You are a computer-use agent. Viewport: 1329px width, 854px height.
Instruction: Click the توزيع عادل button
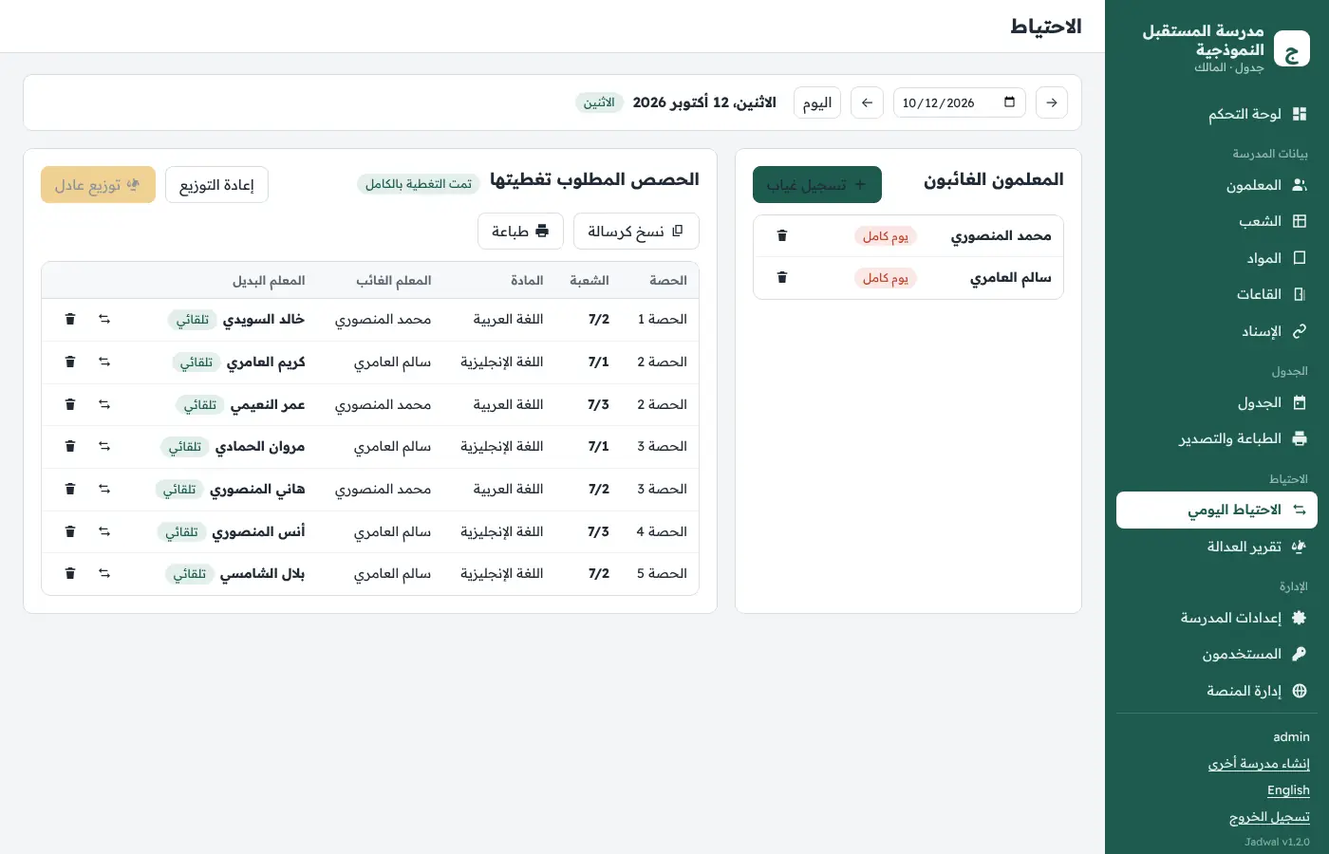coord(98,185)
